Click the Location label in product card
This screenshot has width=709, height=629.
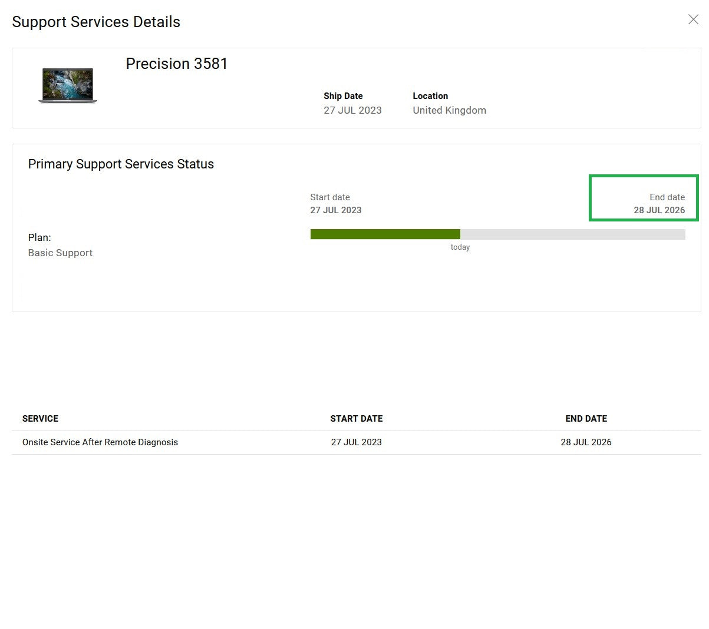tap(430, 96)
